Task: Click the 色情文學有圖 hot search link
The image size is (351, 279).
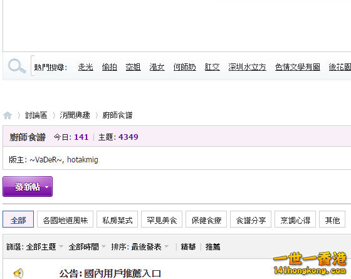Action: (298, 67)
